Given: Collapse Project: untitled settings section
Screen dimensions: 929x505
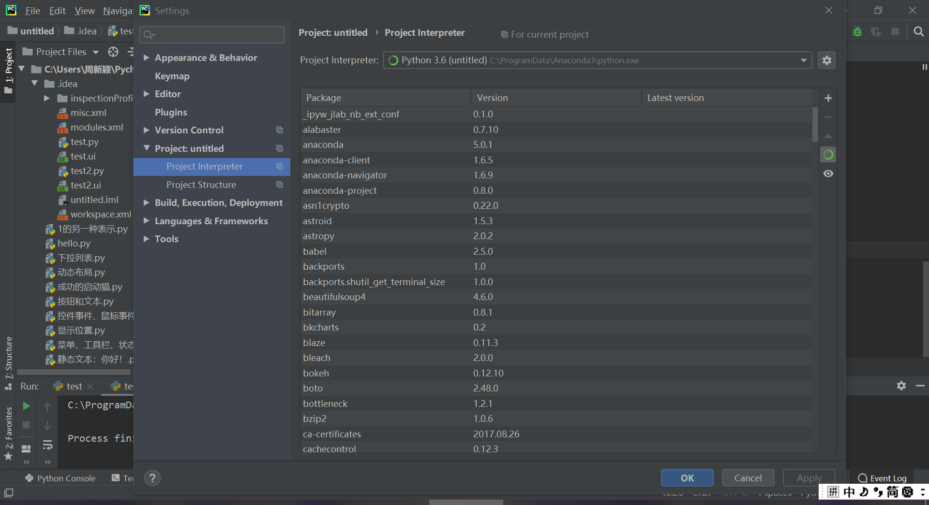Looking at the screenshot, I should 146,148.
